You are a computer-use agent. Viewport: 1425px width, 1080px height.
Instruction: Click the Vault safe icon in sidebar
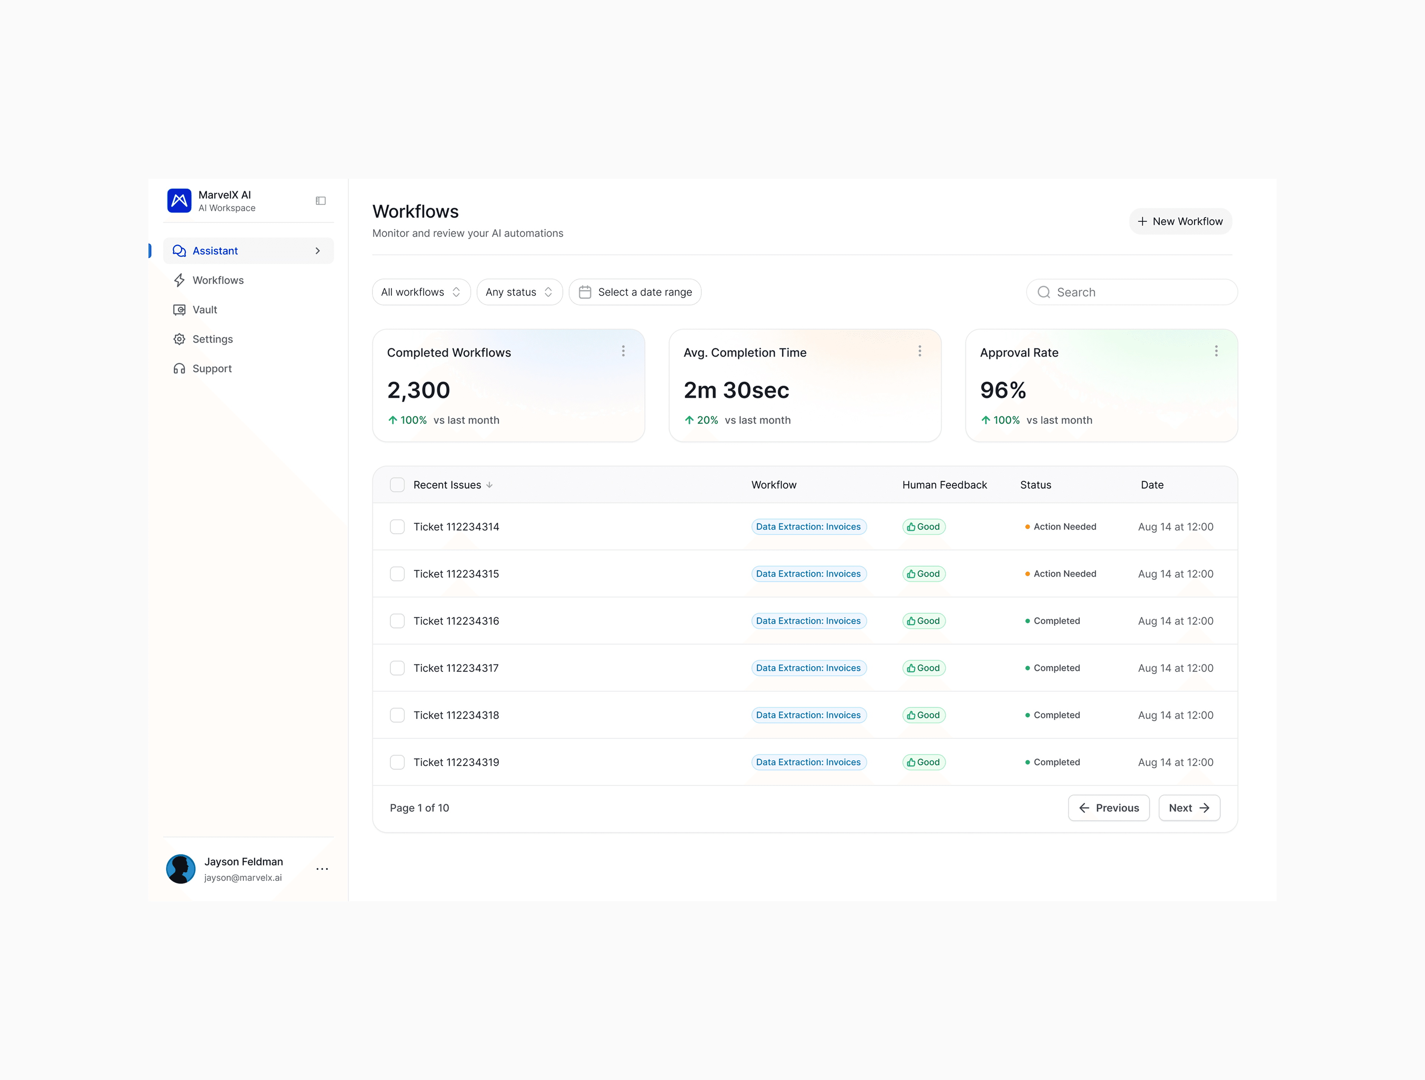coord(179,310)
